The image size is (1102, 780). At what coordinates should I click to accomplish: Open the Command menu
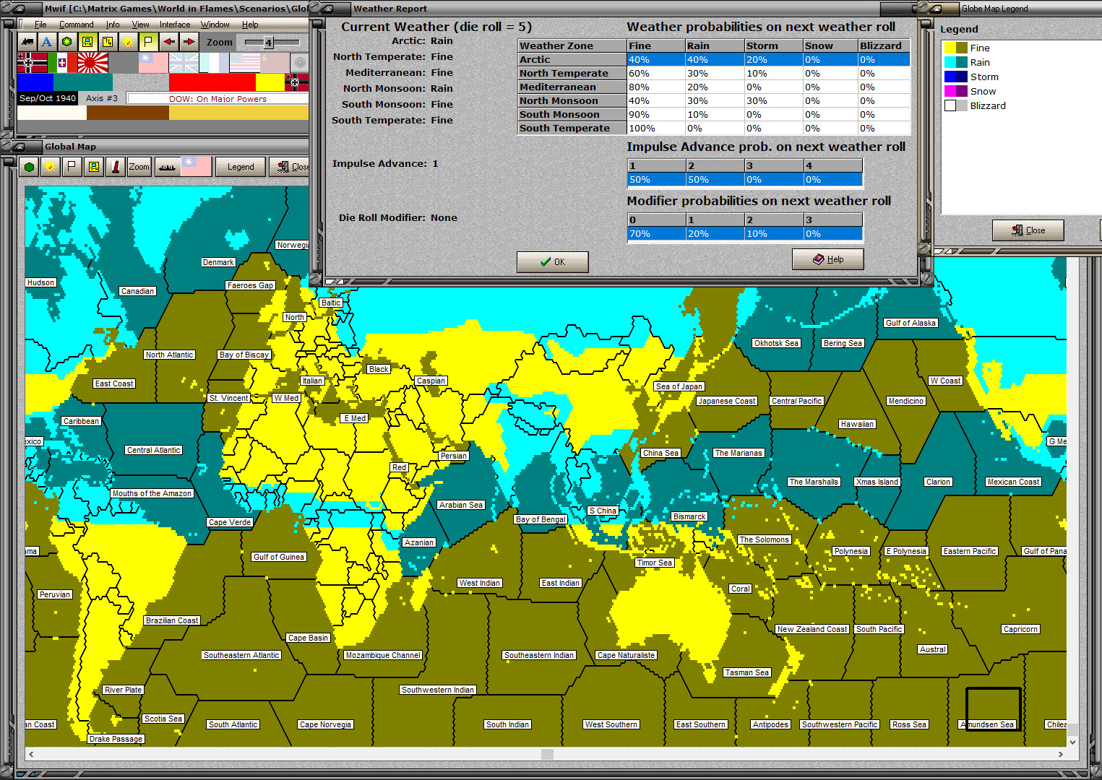[76, 25]
